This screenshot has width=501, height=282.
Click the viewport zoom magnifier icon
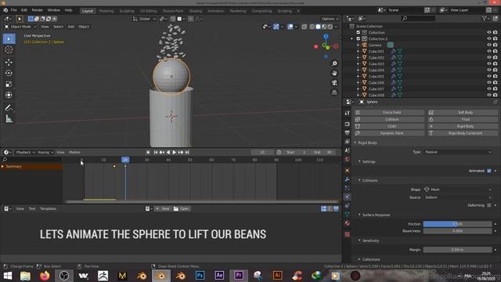coord(334,63)
